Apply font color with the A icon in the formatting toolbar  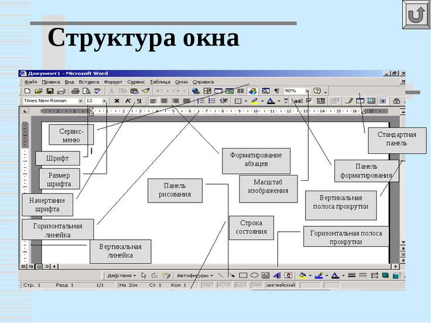pyautogui.click(x=271, y=101)
